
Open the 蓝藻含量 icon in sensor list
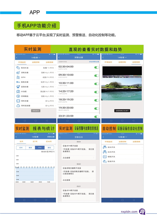click(18, 87)
